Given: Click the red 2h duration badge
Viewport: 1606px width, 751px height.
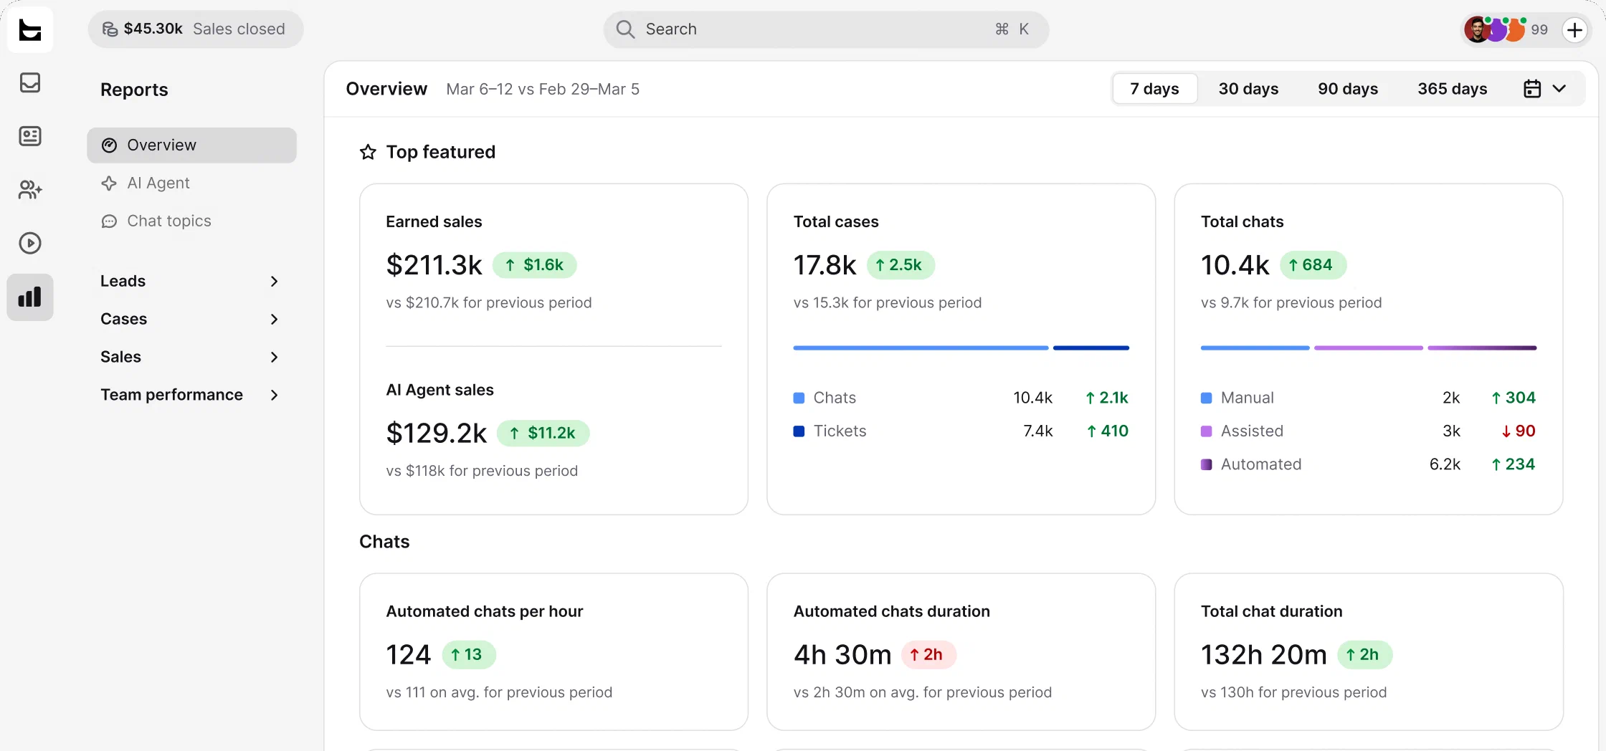Looking at the screenshot, I should (928, 654).
